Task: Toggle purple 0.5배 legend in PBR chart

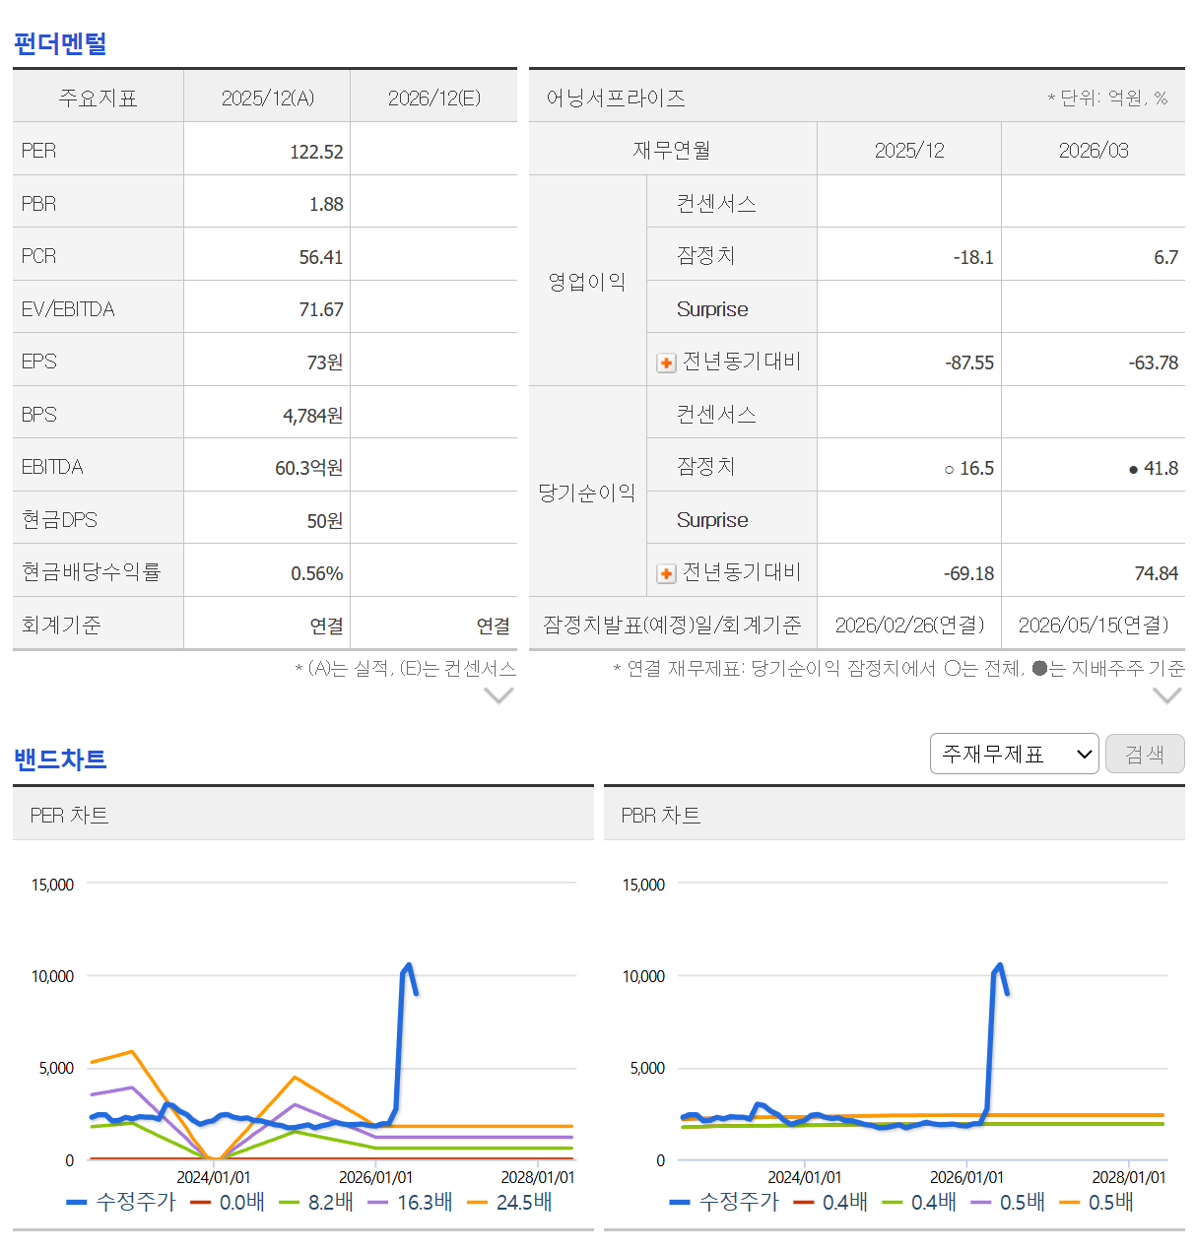Action: [1008, 1202]
